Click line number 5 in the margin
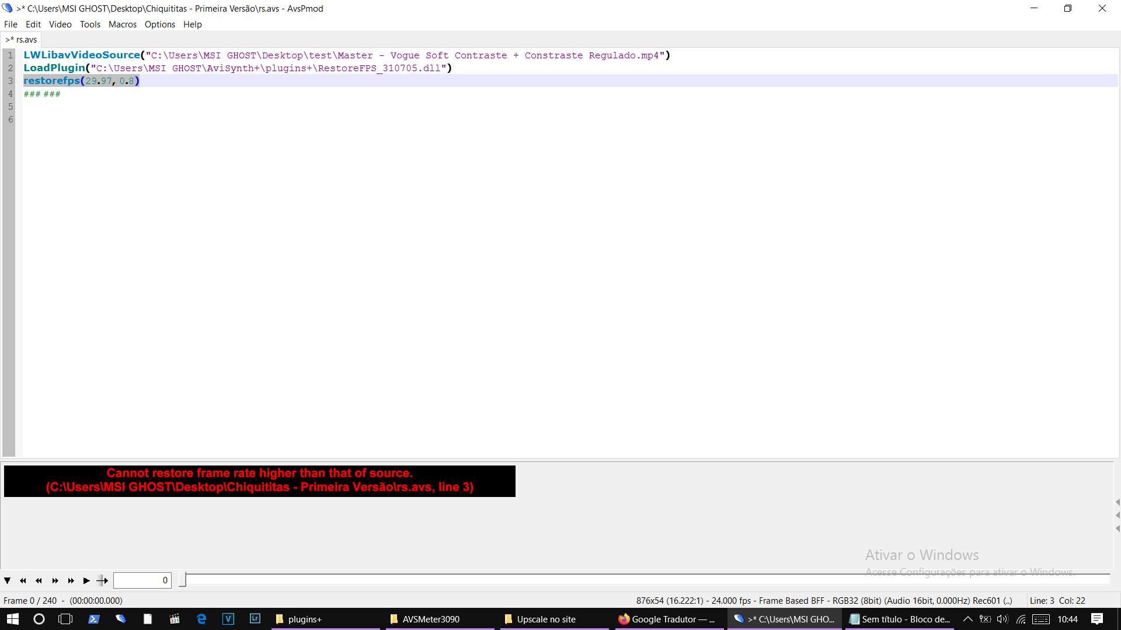Viewport: 1121px width, 630px height. (x=11, y=107)
